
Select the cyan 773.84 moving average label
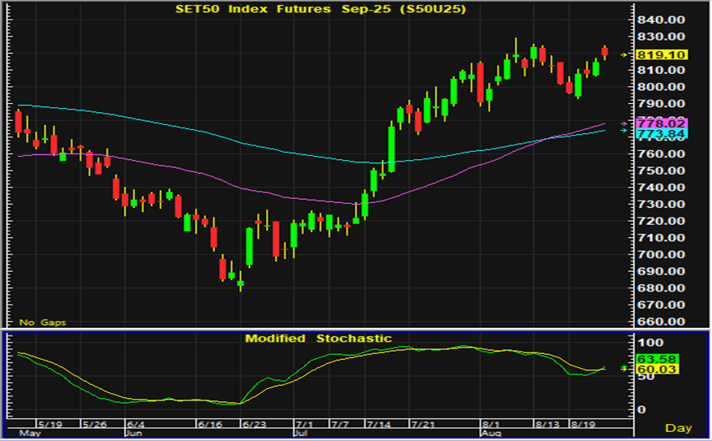click(x=662, y=133)
